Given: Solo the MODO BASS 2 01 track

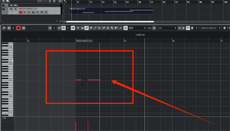Looking at the screenshot, I should (x=16, y=9).
